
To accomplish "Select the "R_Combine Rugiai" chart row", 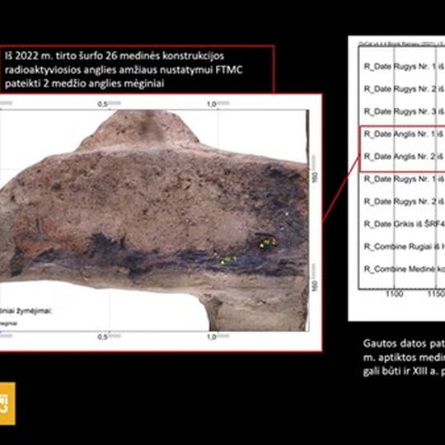I will pyautogui.click(x=404, y=246).
